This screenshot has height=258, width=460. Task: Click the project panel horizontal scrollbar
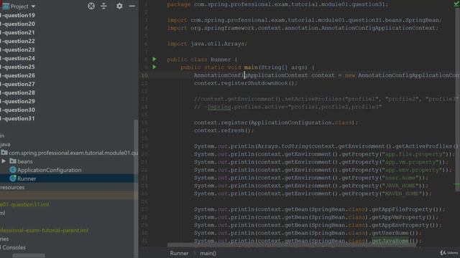(29, 256)
